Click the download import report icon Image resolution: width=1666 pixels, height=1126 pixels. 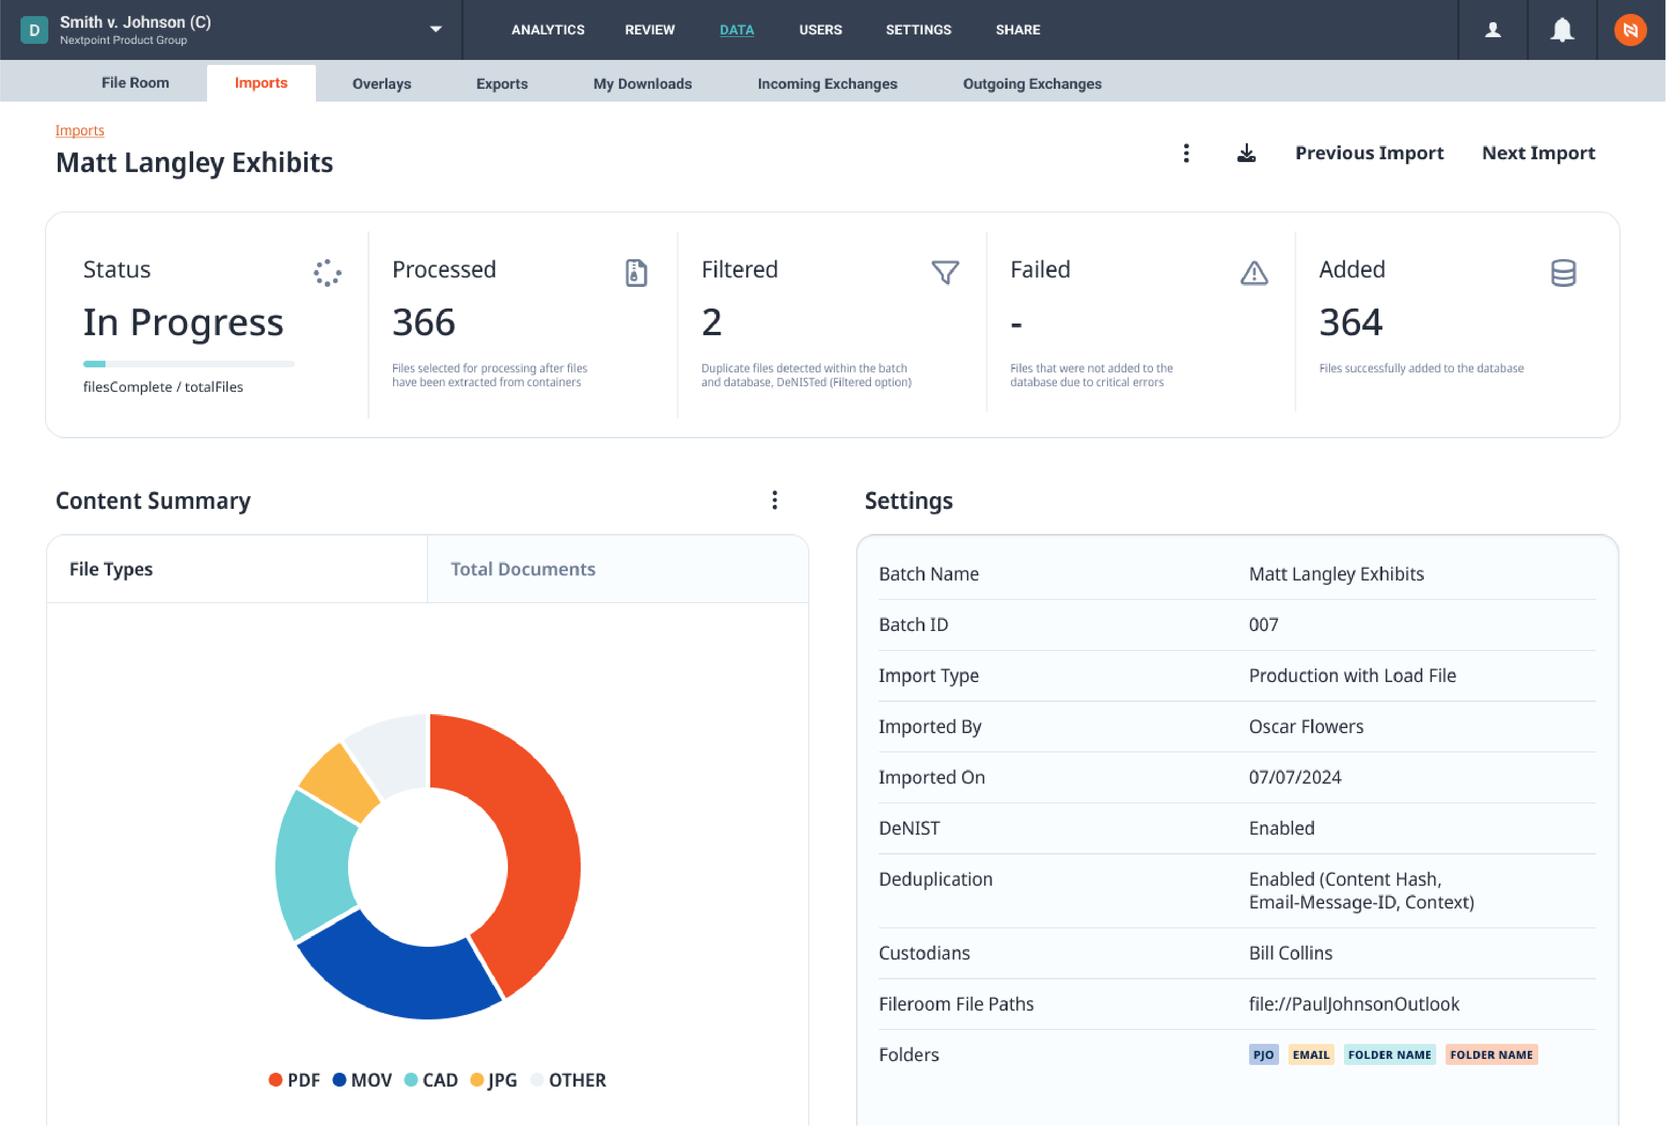[1246, 153]
